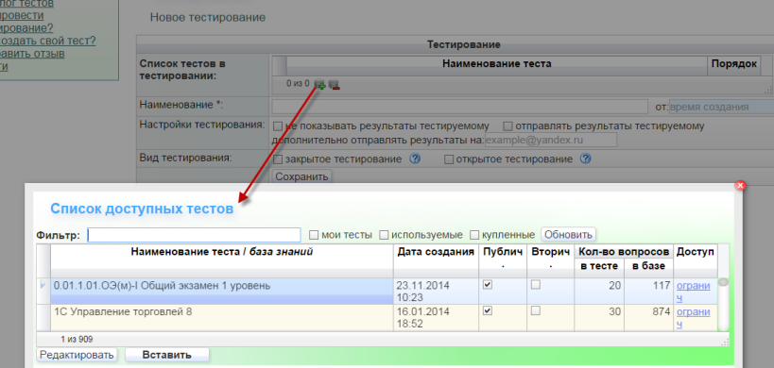Click the remove test icon with red minus

click(335, 85)
